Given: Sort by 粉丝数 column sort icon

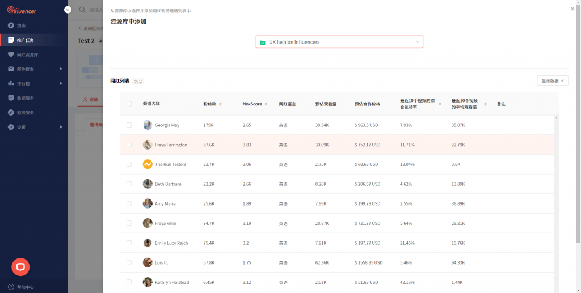Looking at the screenshot, I should 220,104.
